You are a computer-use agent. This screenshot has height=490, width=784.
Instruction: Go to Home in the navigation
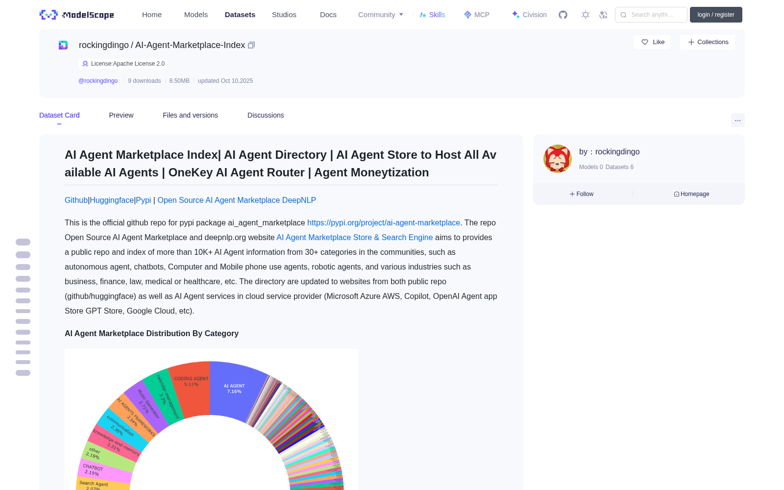pos(152,15)
